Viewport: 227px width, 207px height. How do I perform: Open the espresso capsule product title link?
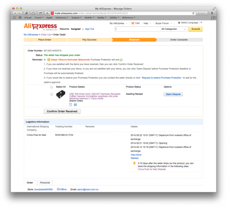[x=95, y=96]
